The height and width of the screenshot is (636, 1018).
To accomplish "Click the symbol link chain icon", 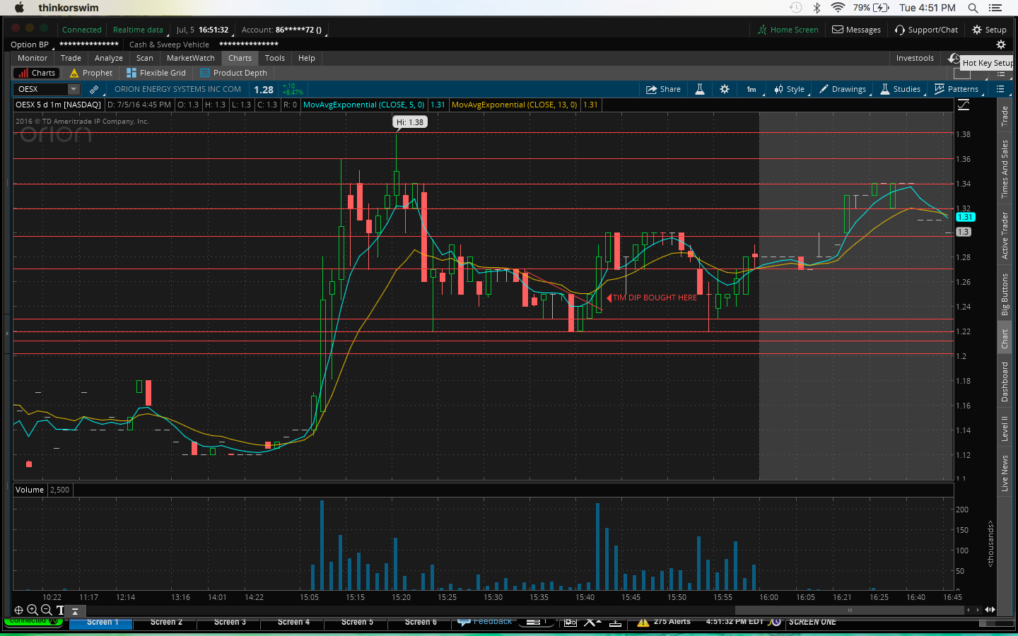I will (x=94, y=90).
